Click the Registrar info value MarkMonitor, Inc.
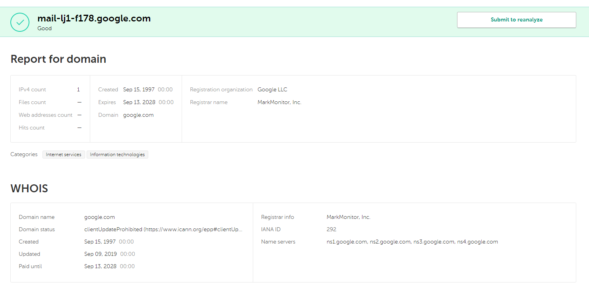This screenshot has width=589, height=292. (x=349, y=217)
